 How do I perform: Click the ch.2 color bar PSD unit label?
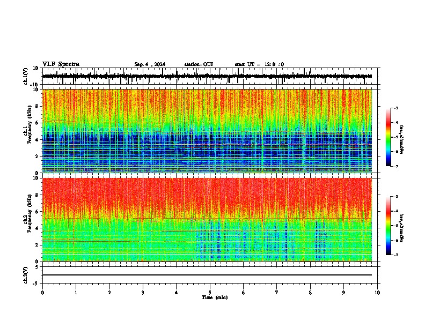tap(402, 228)
